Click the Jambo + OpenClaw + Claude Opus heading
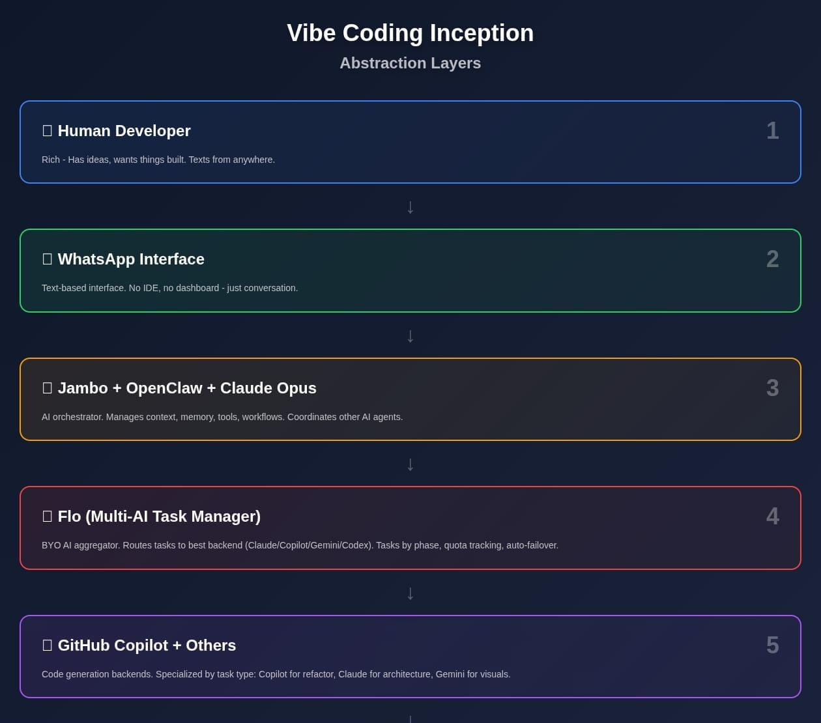 187,388
